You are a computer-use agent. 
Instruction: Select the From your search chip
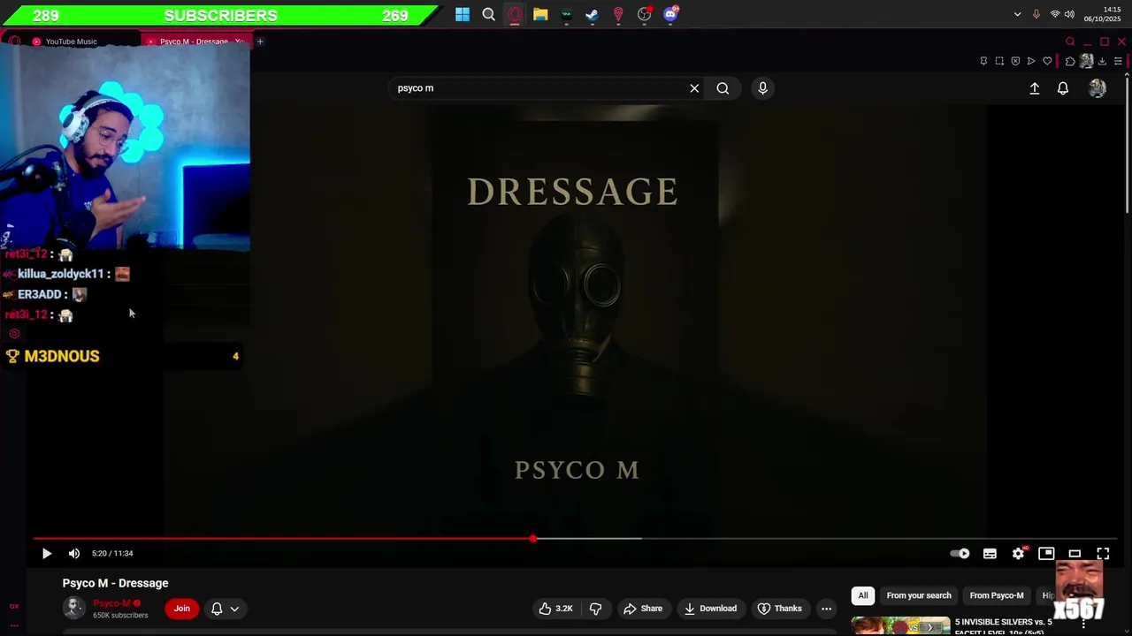919,595
